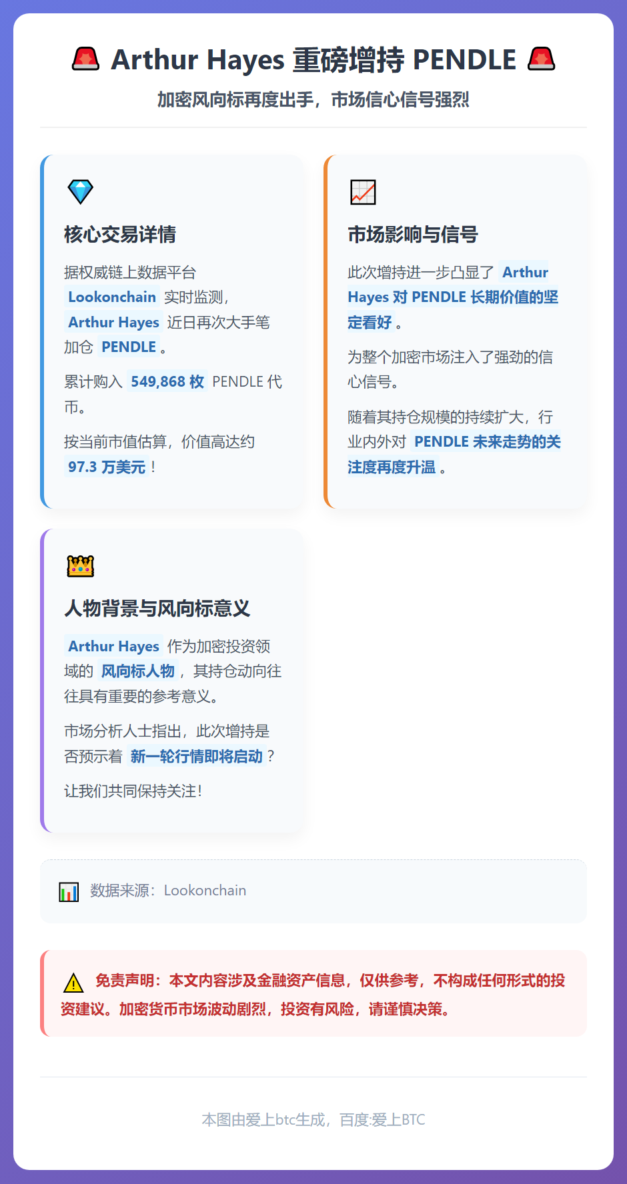Click highlighted 'PENDLE' after 加仓

[129, 347]
